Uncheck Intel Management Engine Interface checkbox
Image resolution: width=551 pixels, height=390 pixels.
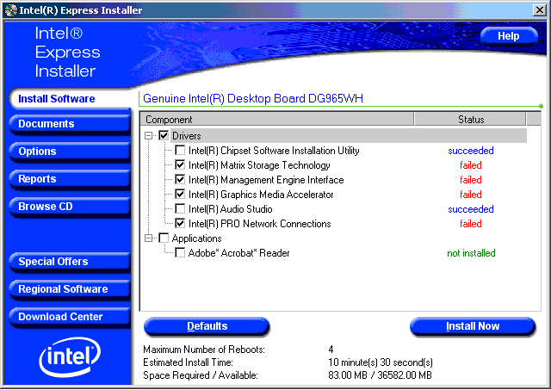180,180
